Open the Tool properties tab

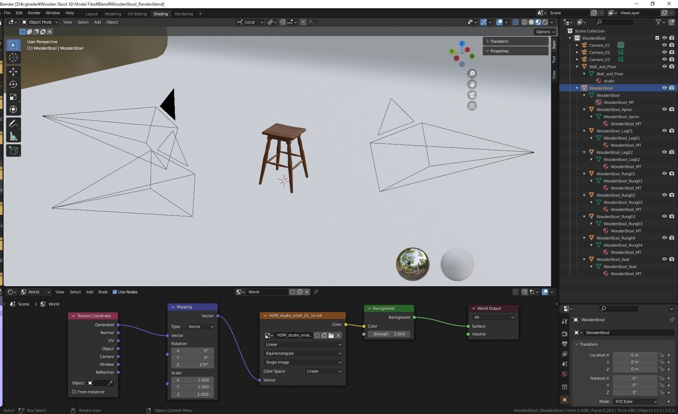tap(565, 321)
